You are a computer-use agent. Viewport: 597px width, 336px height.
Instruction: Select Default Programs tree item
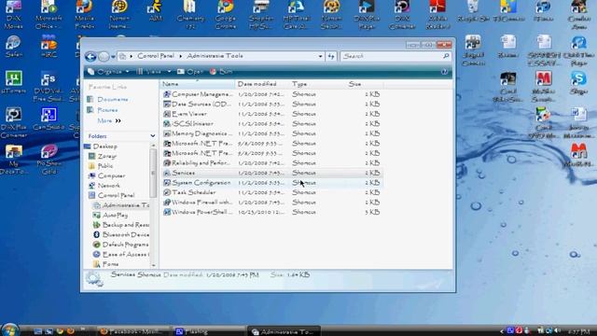click(x=121, y=245)
